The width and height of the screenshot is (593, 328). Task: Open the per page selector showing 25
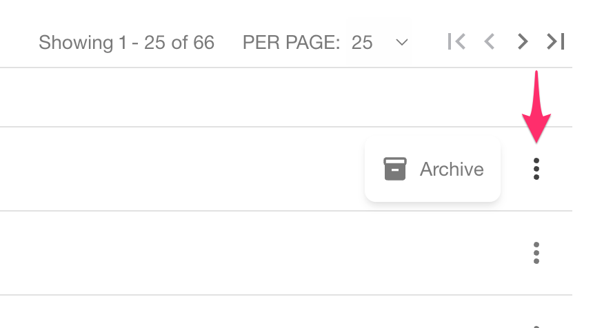[x=380, y=42]
